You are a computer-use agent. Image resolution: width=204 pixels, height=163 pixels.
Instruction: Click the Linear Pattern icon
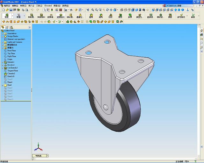[x=151, y=16]
